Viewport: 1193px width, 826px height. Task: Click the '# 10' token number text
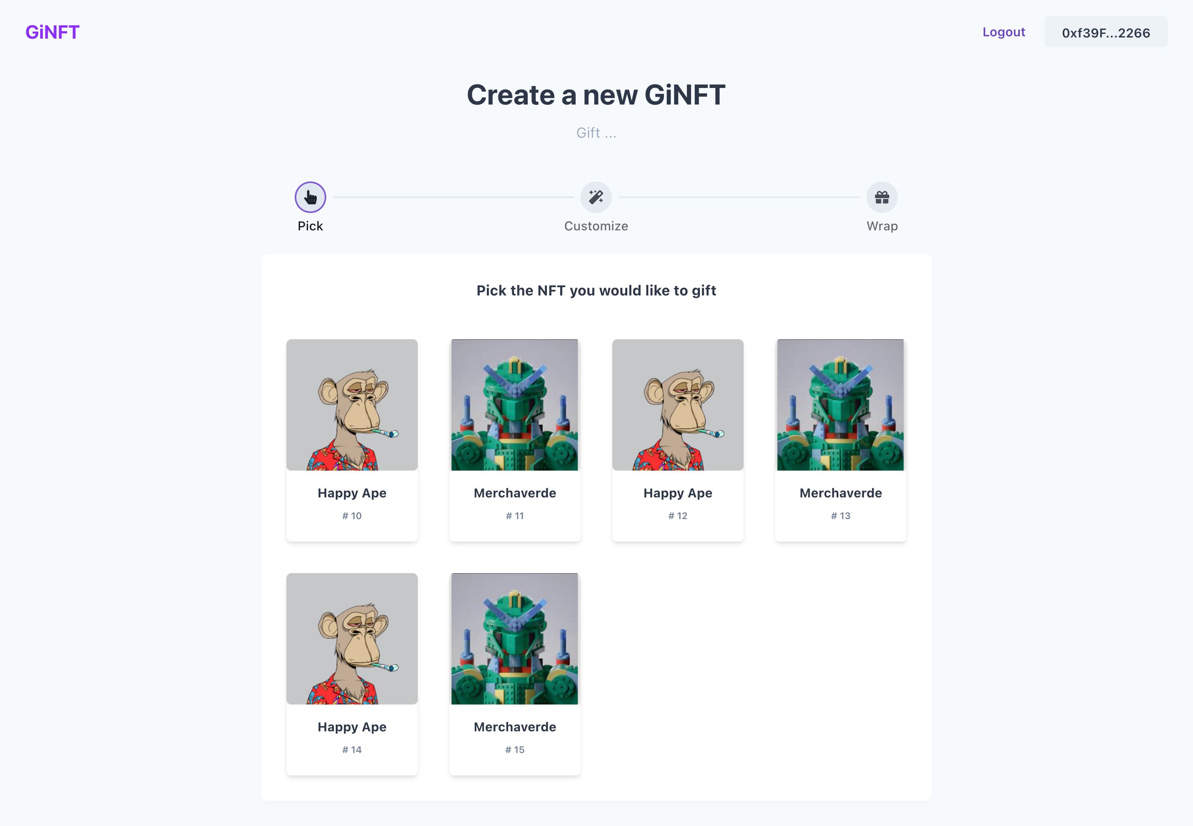coord(352,516)
